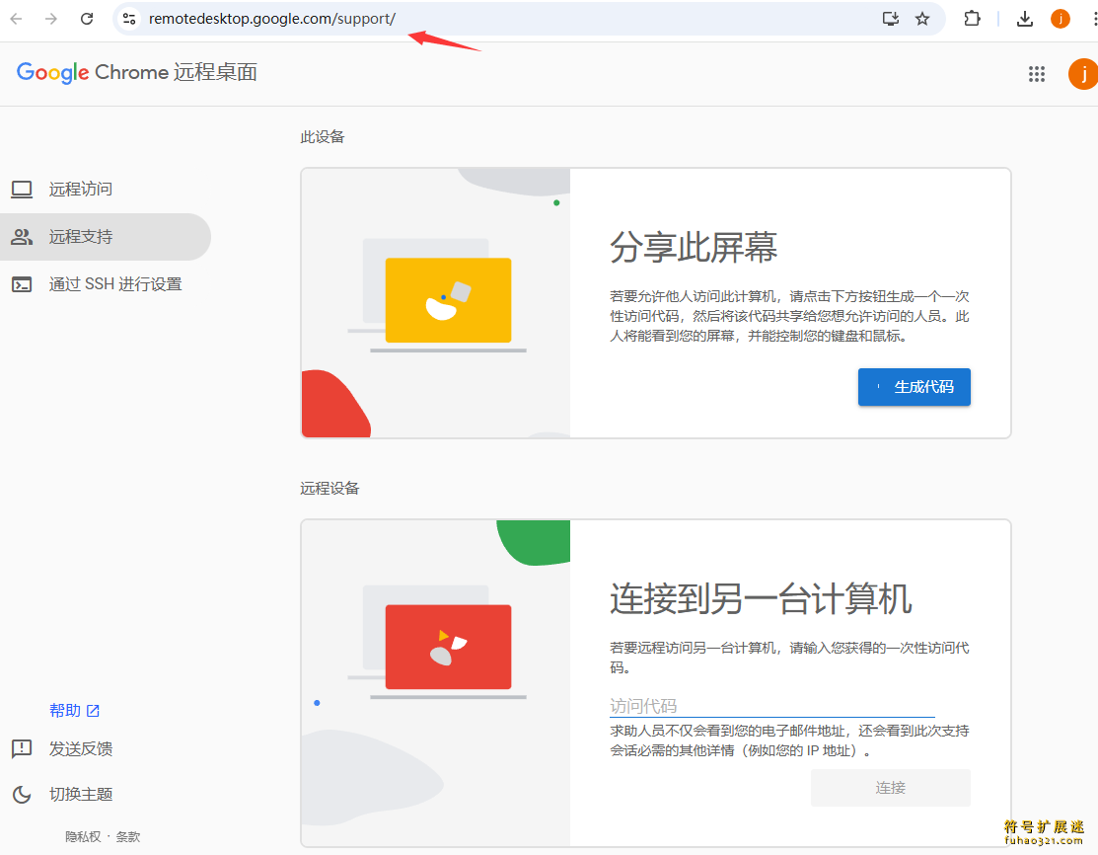Screen dimensions: 1098x855
Task: Open the Google account avatar on page
Action: pos(1082,74)
